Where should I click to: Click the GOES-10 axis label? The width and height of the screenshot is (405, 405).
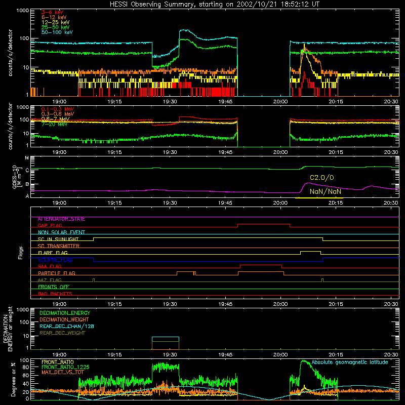[x=17, y=177]
